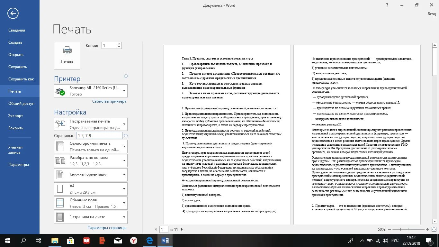Open Action Center notifications icon
The width and height of the screenshot is (439, 247).
coord(428,240)
